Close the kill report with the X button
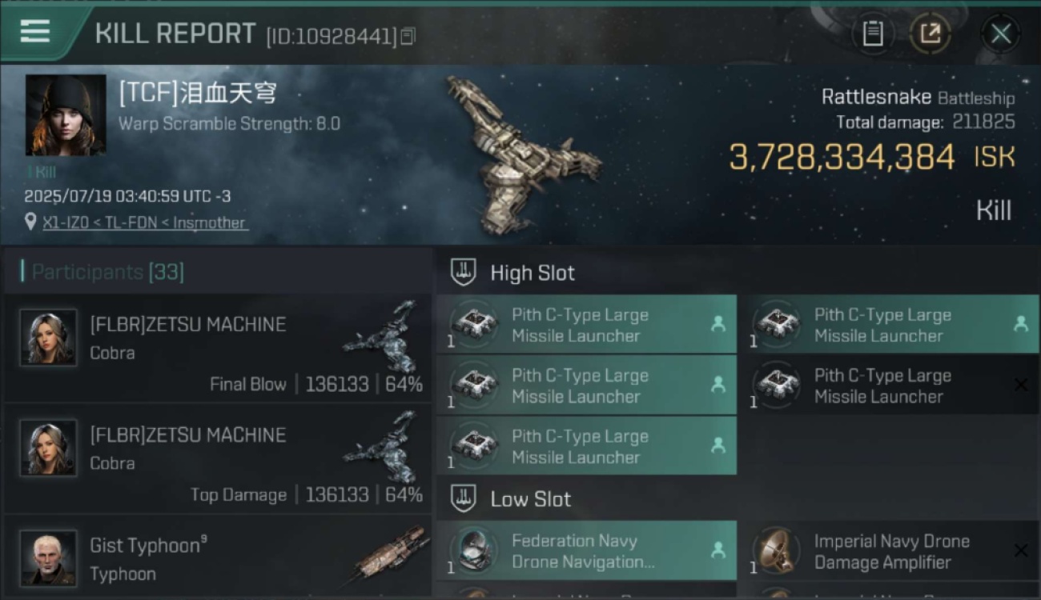The image size is (1041, 600). (1000, 34)
